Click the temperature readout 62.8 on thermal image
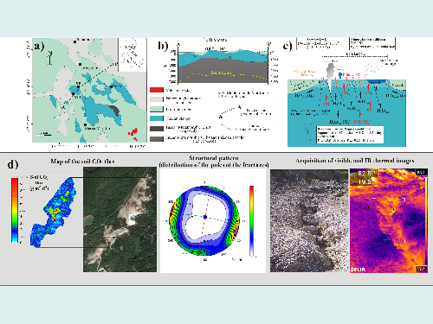 pyautogui.click(x=365, y=174)
